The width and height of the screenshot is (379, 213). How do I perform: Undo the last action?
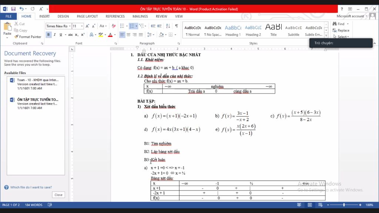(x=21, y=9)
